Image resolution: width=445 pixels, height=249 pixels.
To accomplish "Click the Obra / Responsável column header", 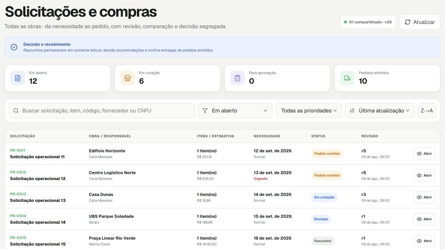I will [x=110, y=136].
